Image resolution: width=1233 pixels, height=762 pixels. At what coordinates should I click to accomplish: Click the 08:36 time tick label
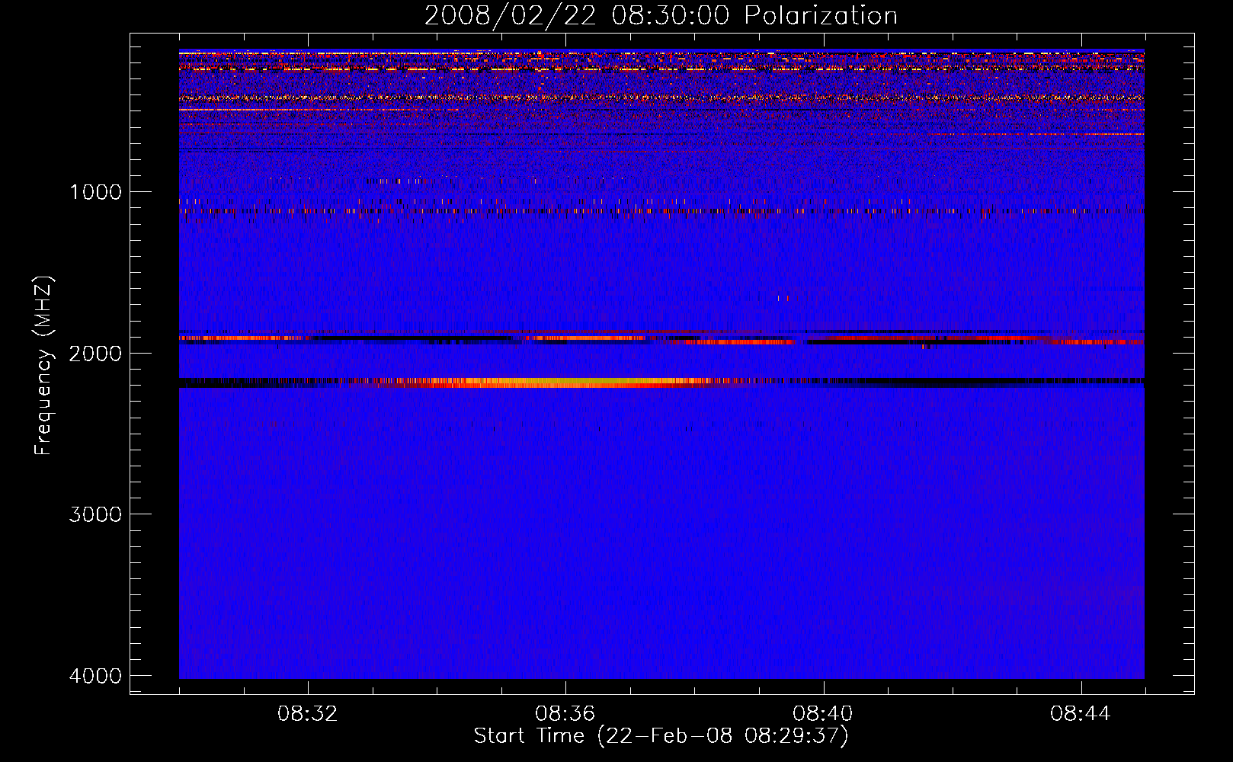(565, 714)
